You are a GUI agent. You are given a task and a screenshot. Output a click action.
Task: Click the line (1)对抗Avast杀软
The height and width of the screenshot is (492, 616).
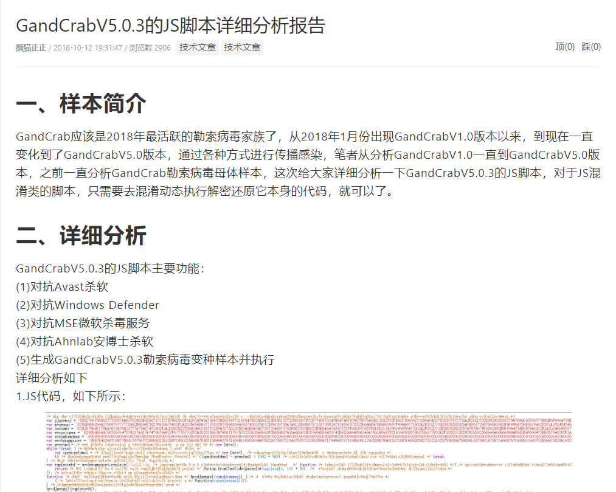[x=62, y=286]
